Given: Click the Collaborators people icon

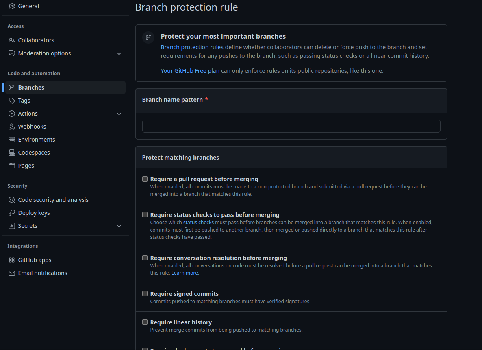Looking at the screenshot, I should (12, 40).
